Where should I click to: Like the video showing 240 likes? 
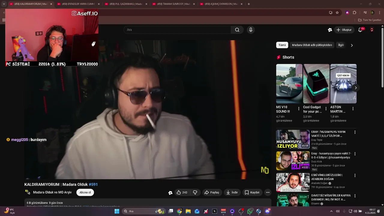point(182,192)
